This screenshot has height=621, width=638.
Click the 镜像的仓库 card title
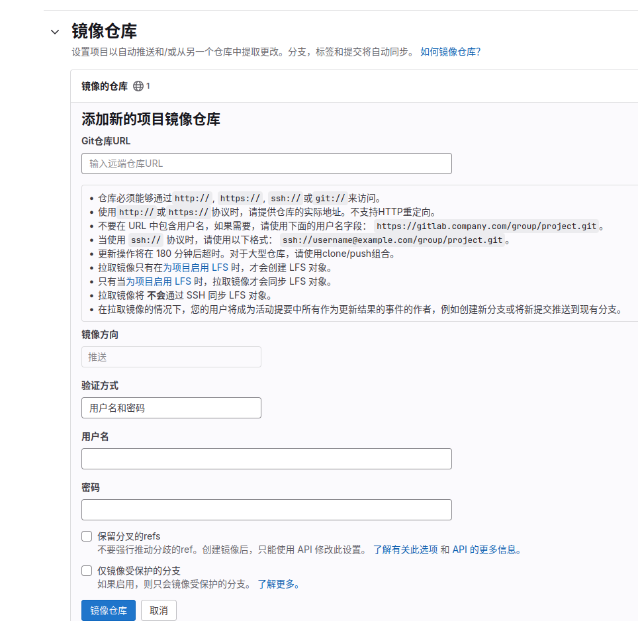(x=105, y=86)
